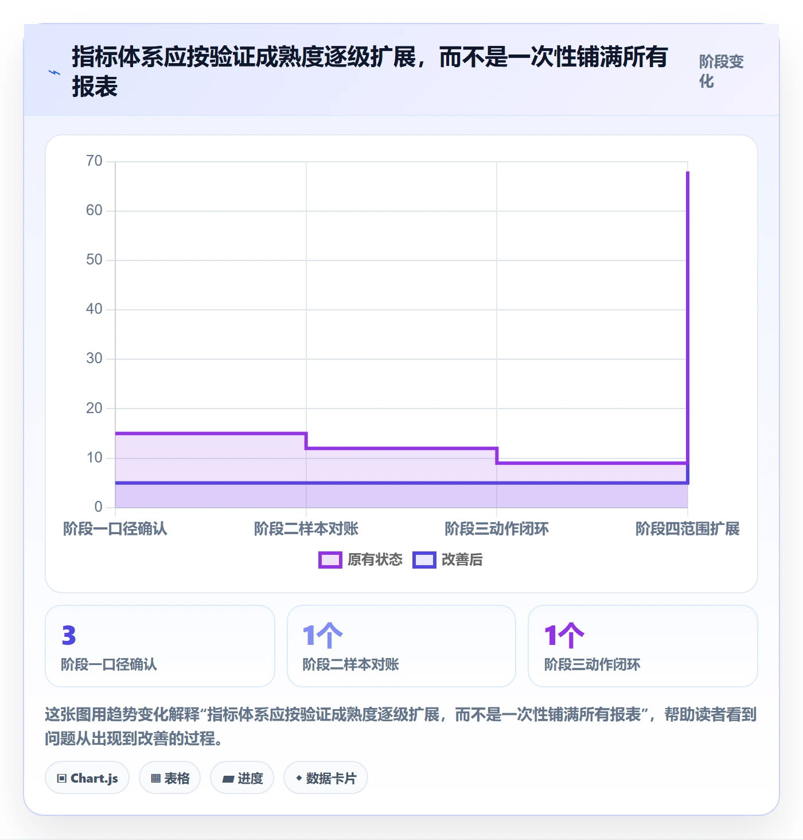
Task: Click the y-axis value 20
Action: tap(94, 409)
